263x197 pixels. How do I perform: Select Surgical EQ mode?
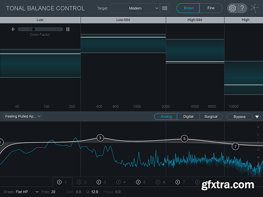[211, 117]
